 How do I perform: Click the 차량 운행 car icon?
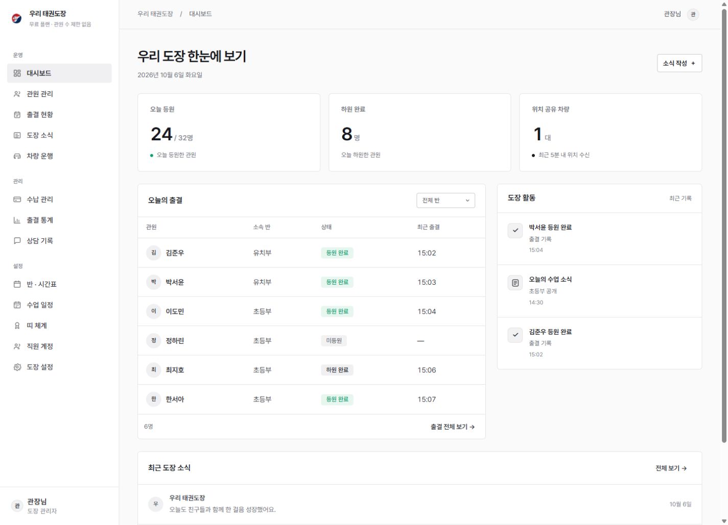17,156
